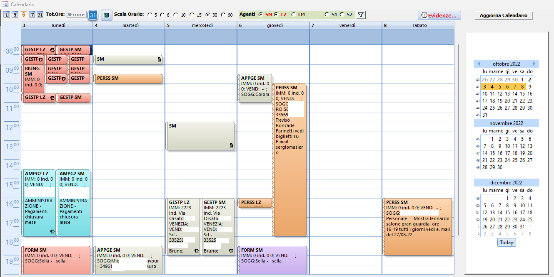The image size is (554, 277).
Task: Click the Evidenze... button
Action: (x=439, y=15)
